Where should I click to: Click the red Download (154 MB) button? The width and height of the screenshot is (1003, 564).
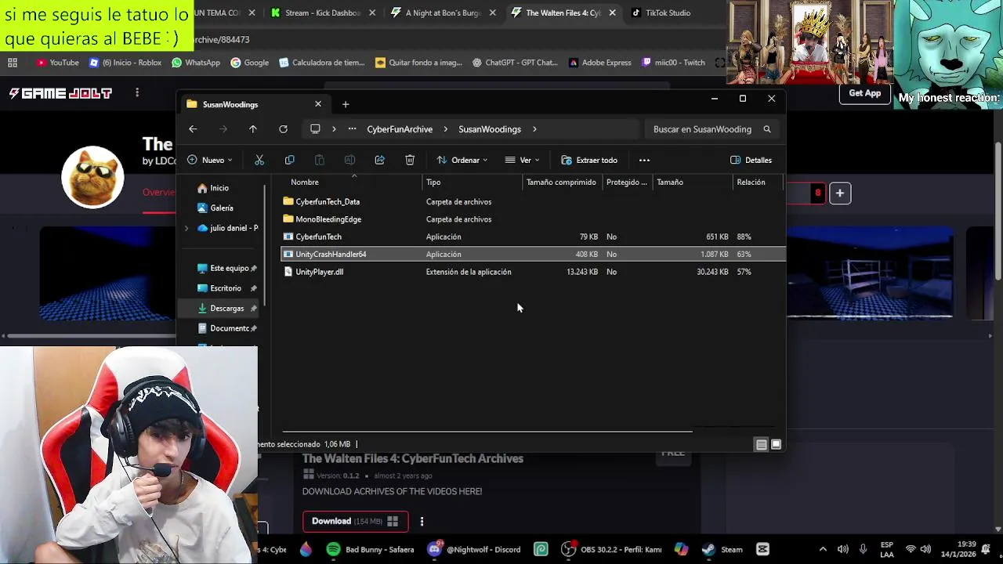(354, 521)
